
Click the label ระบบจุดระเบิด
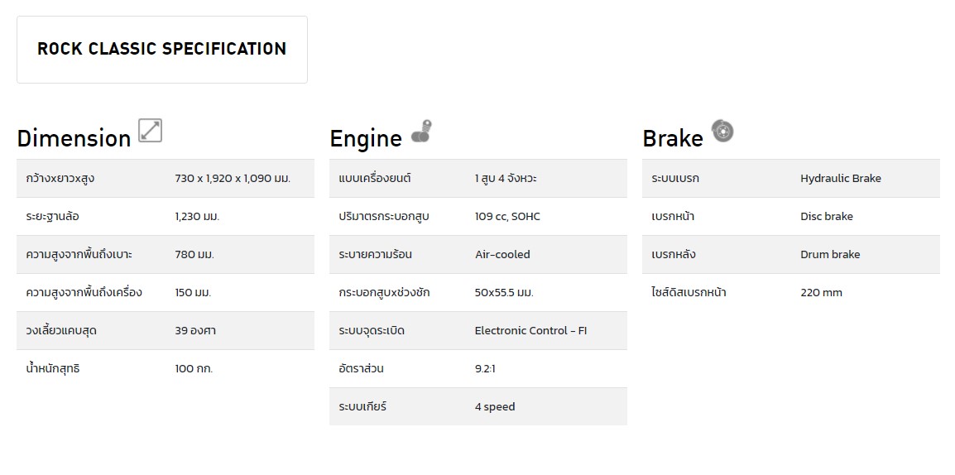372,331
